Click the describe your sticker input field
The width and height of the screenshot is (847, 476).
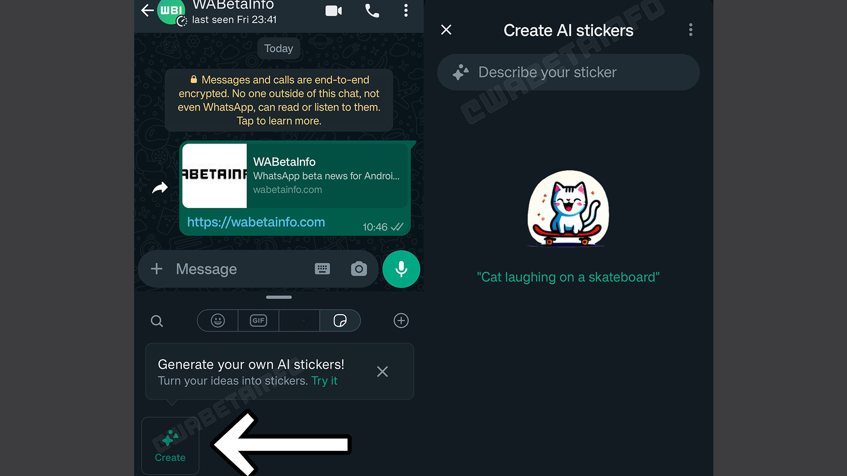[570, 72]
